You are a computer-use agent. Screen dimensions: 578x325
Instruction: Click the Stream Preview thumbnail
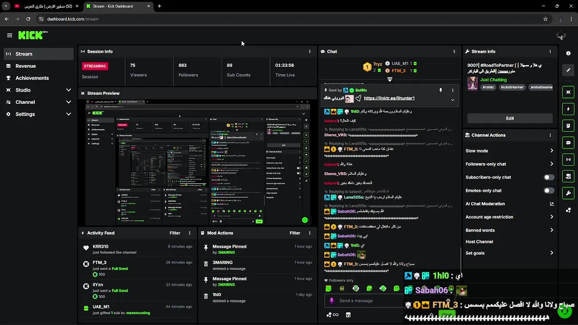197,162
